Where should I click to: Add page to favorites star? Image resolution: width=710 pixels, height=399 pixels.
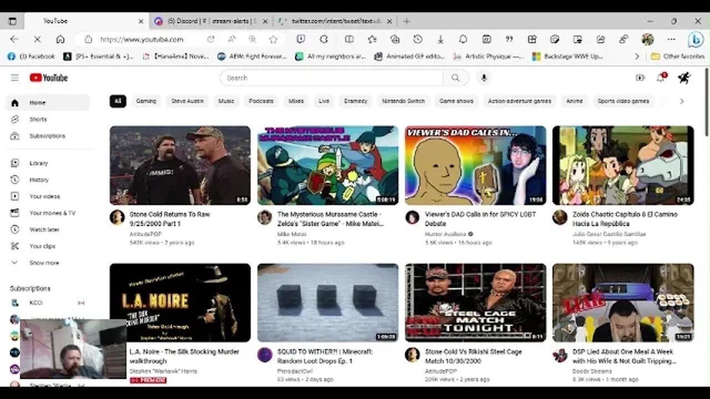pos(273,39)
